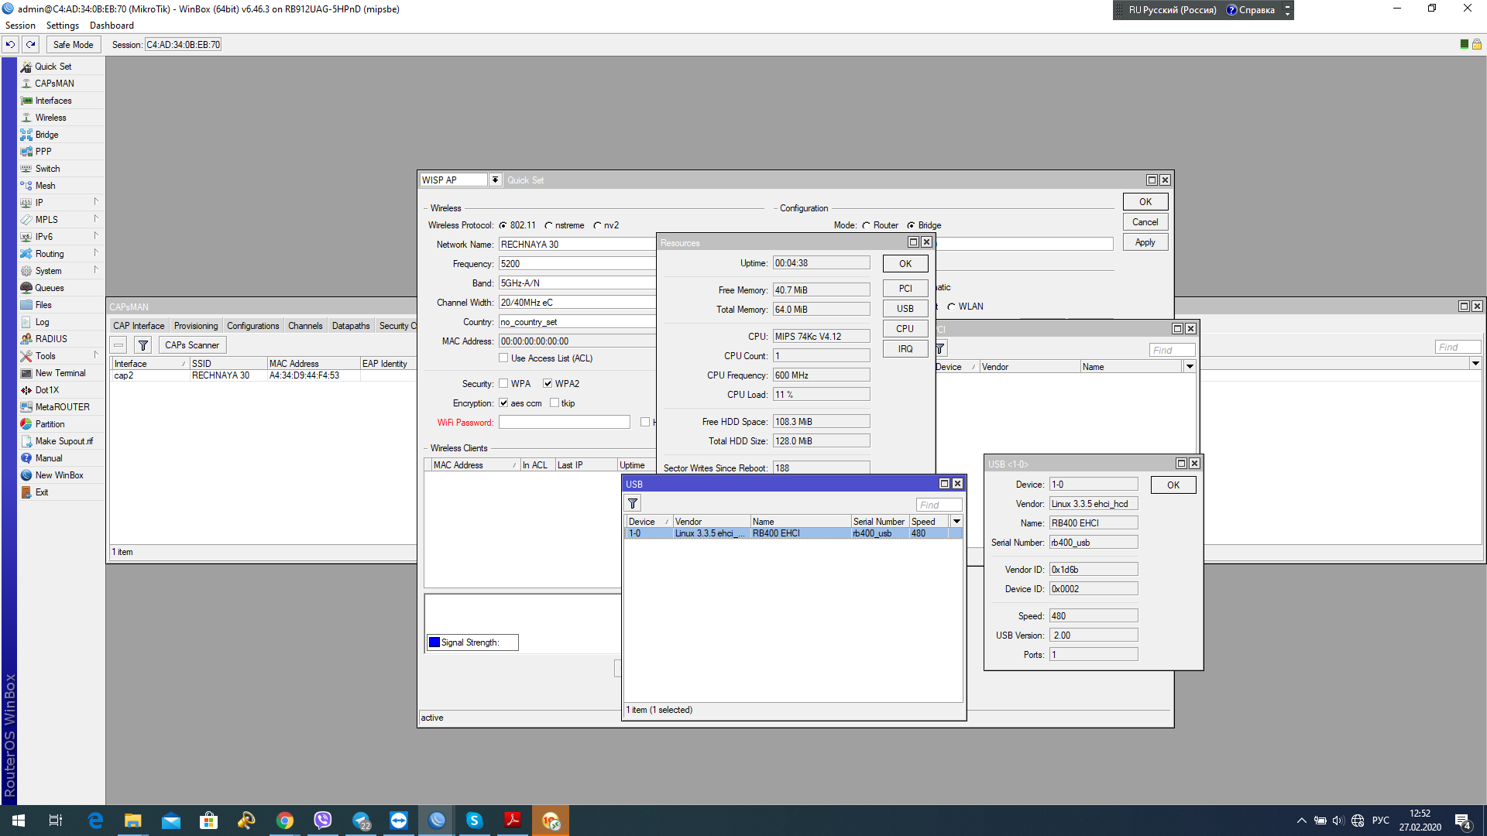
Task: Expand the IP submenu
Action: [x=96, y=202]
